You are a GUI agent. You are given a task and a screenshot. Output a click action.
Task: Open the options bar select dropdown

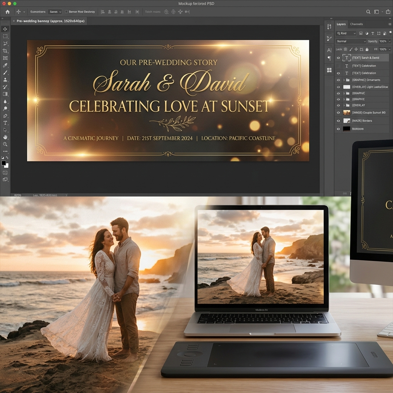tap(55, 12)
